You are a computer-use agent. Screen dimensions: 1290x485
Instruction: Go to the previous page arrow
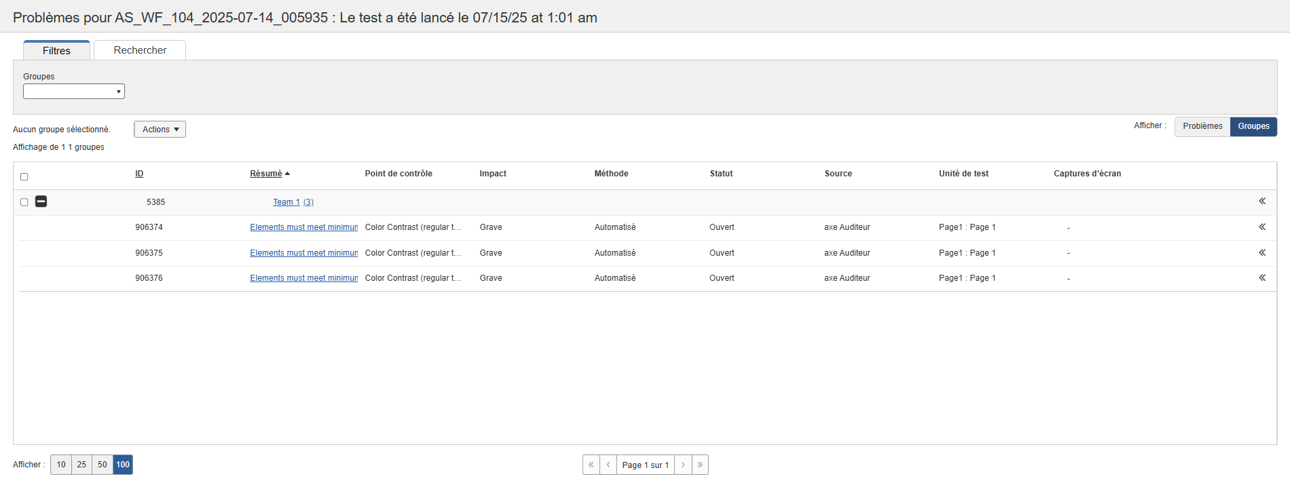click(x=608, y=465)
